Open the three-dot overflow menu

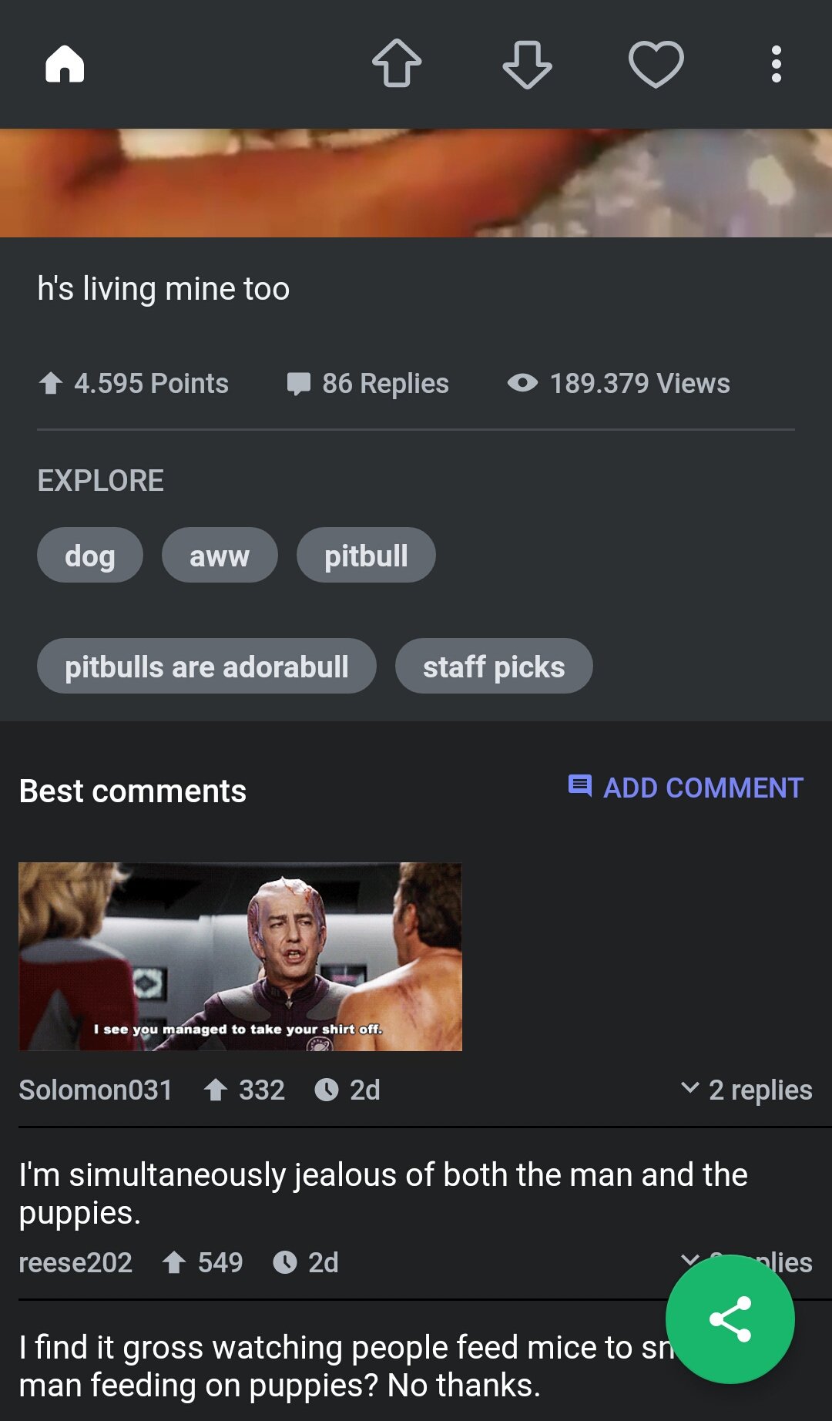pyautogui.click(x=777, y=64)
